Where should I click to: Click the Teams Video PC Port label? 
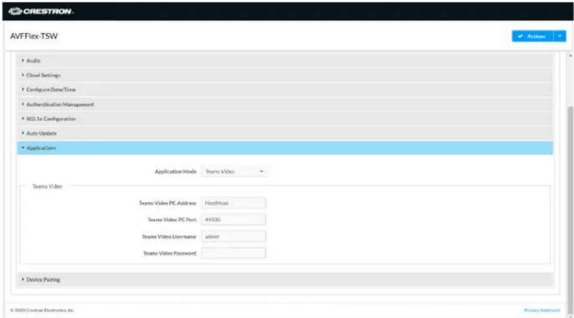pos(172,219)
